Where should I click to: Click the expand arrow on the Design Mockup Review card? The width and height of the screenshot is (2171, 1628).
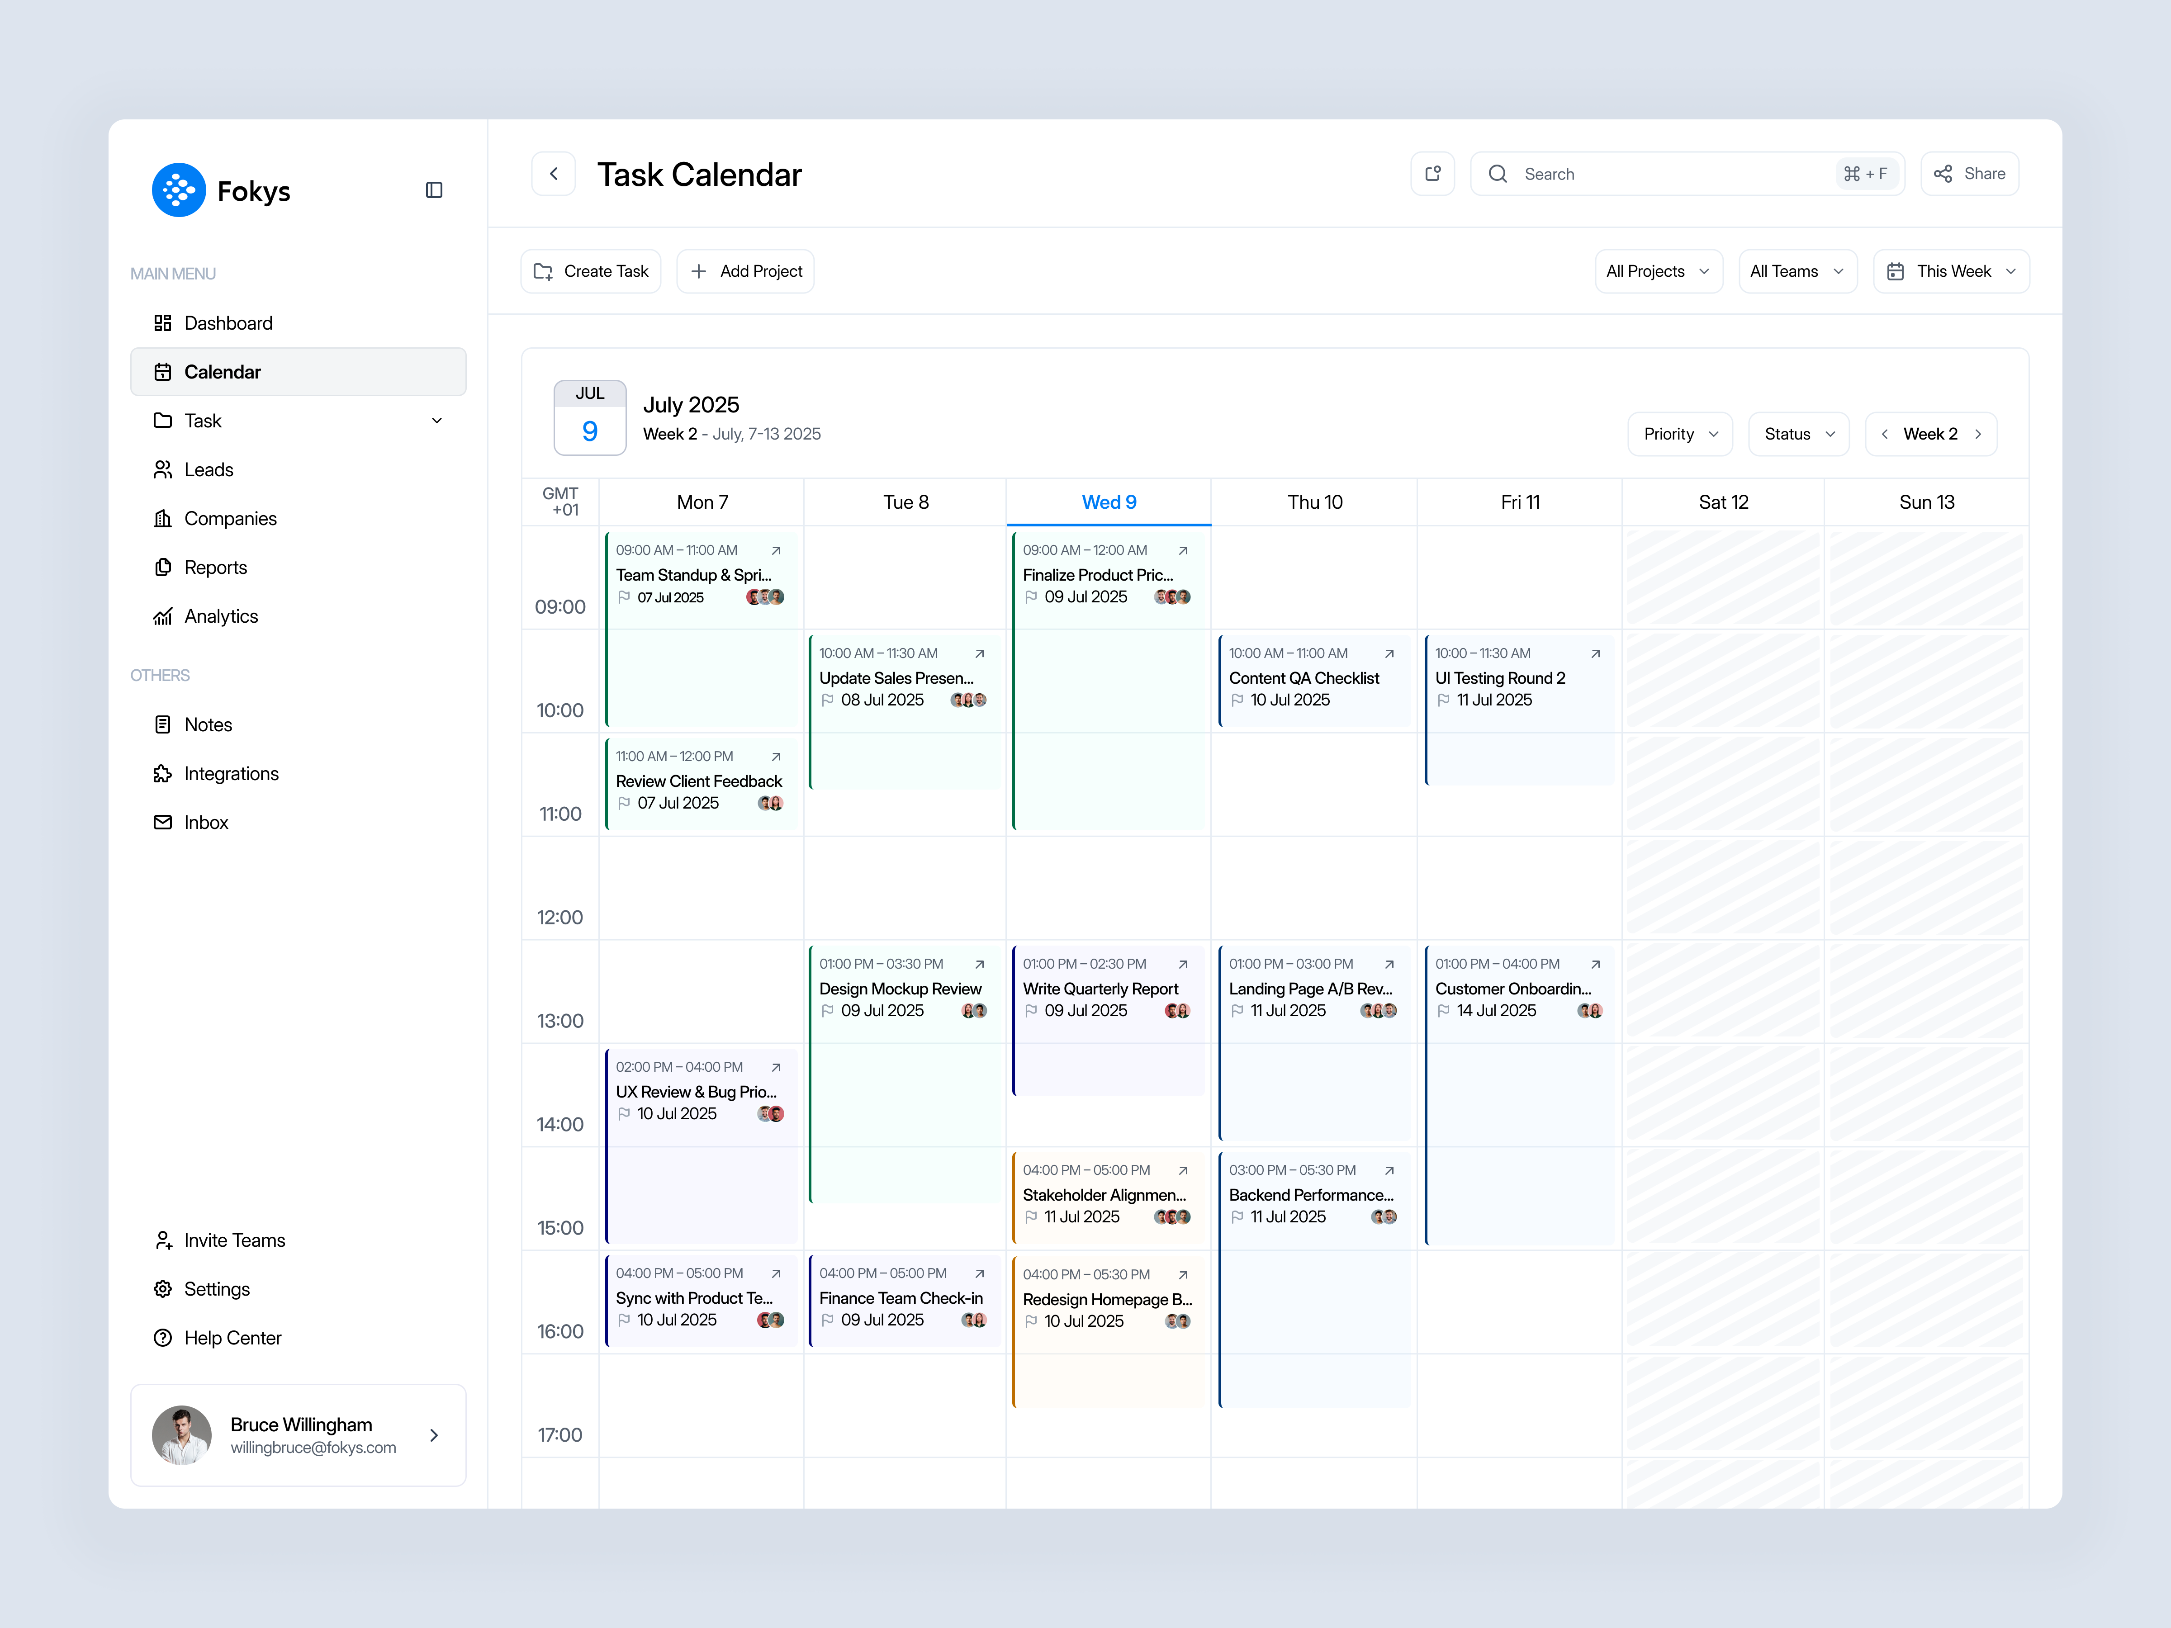click(980, 964)
